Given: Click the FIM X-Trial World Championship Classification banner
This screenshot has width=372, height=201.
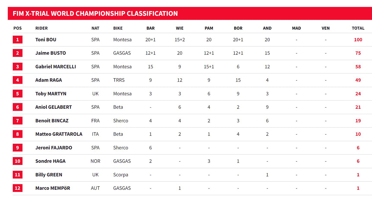Looking at the screenshot, I should 190,13.
